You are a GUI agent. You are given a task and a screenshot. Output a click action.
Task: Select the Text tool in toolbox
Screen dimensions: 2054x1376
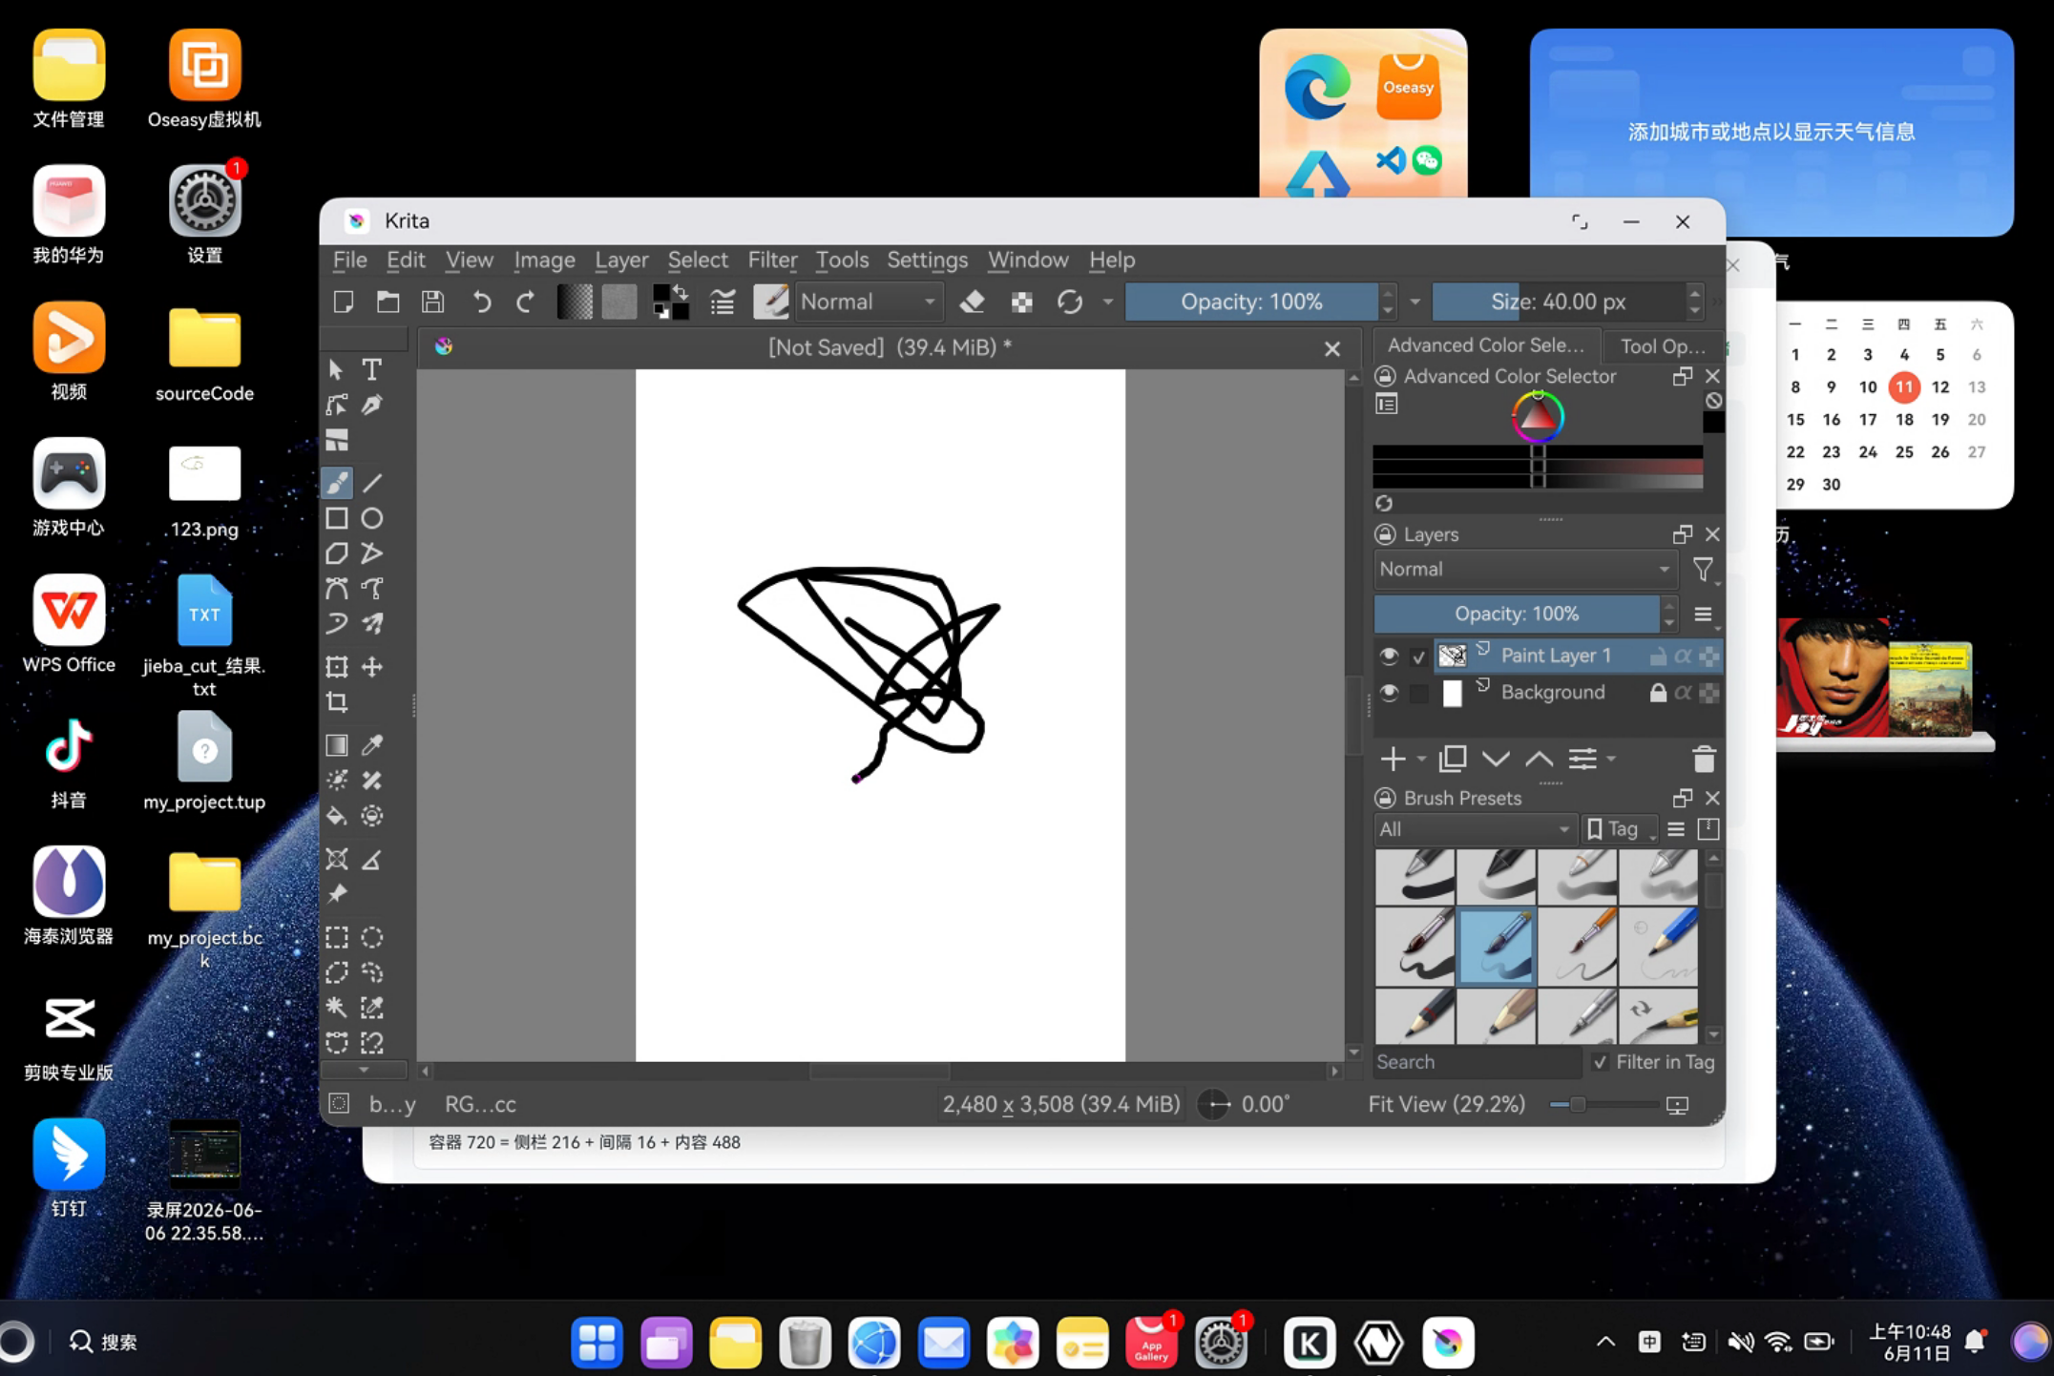[x=371, y=368]
